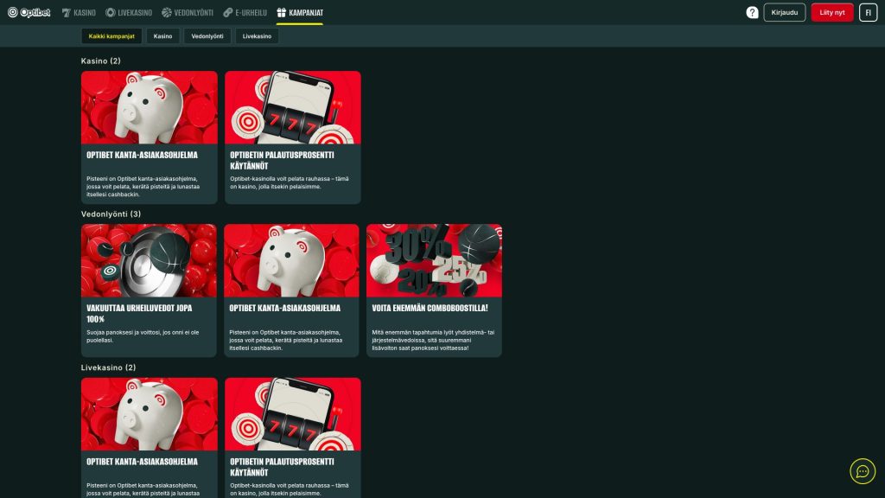Open Optibet kanta-asiakasohjelma under Vedonlyönti
885x498 pixels.
click(x=291, y=290)
